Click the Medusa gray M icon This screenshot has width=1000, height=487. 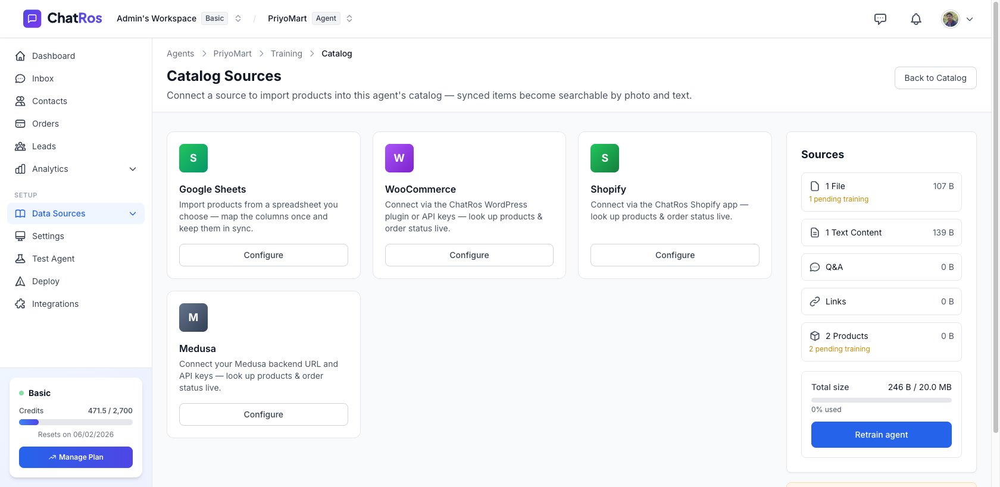(193, 318)
